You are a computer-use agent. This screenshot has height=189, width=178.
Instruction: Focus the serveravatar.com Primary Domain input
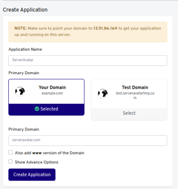click(88, 140)
